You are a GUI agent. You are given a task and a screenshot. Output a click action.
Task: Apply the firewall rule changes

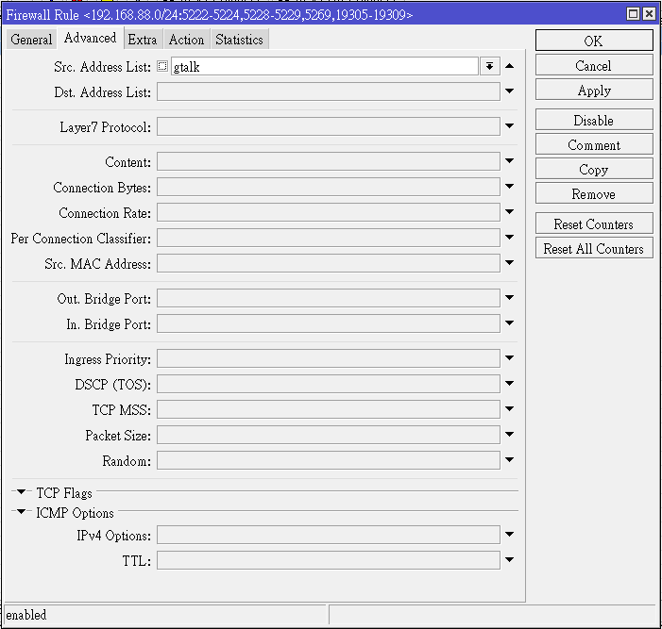[x=594, y=91]
